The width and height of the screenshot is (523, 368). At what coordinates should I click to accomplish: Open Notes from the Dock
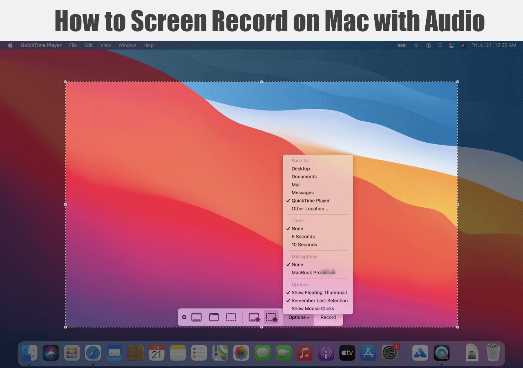(x=178, y=352)
